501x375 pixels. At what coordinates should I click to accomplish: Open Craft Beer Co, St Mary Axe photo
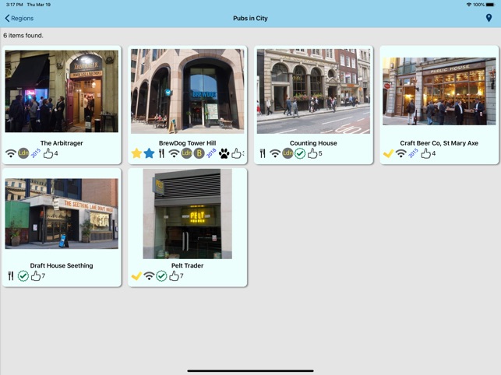pos(439,91)
